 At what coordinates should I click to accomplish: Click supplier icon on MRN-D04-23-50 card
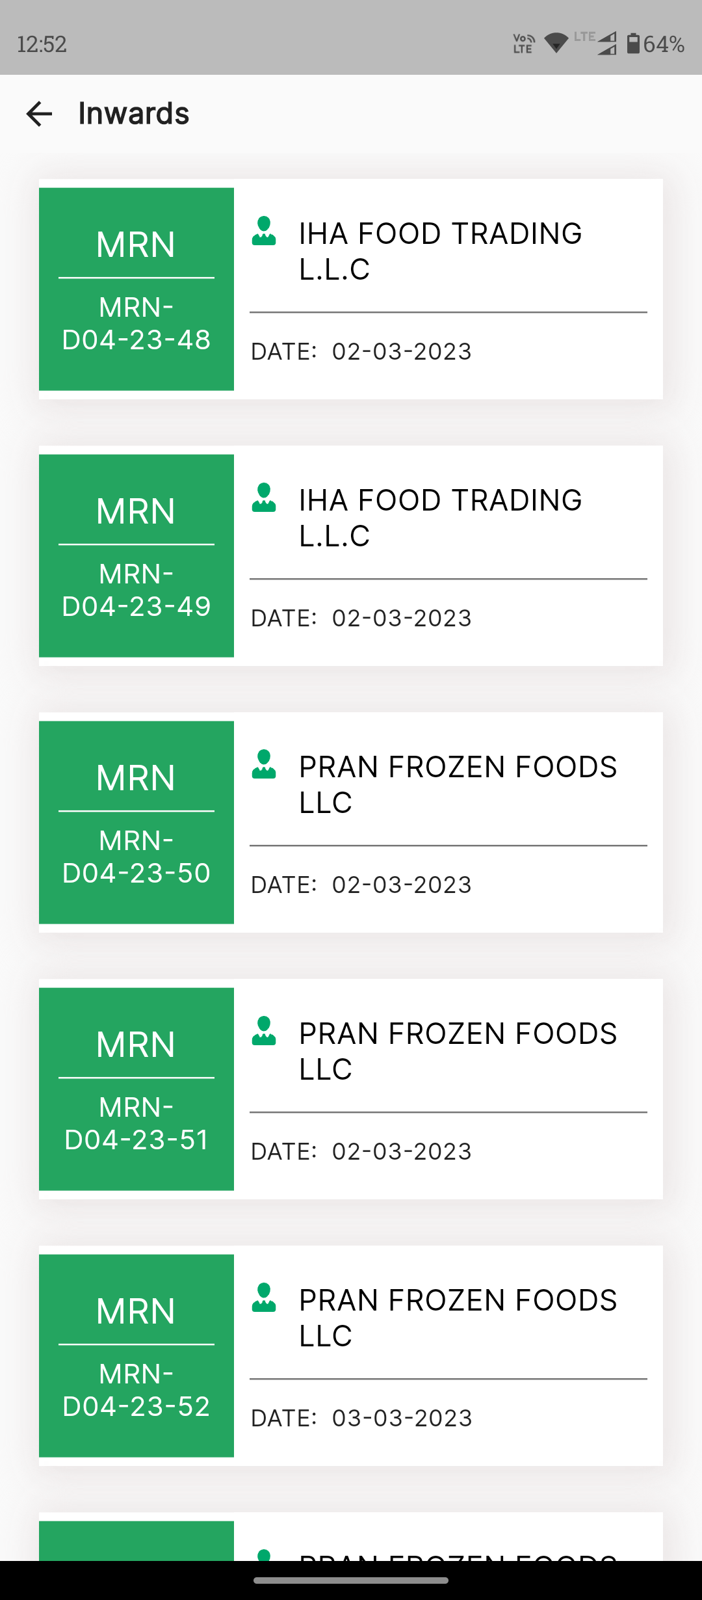point(264,765)
